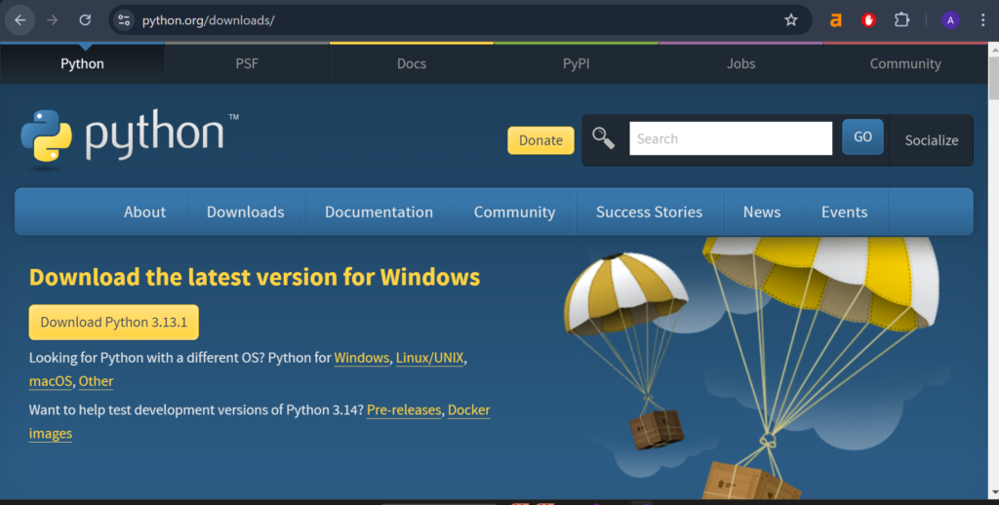Follow the Other OS link
The width and height of the screenshot is (999, 505).
(x=96, y=381)
